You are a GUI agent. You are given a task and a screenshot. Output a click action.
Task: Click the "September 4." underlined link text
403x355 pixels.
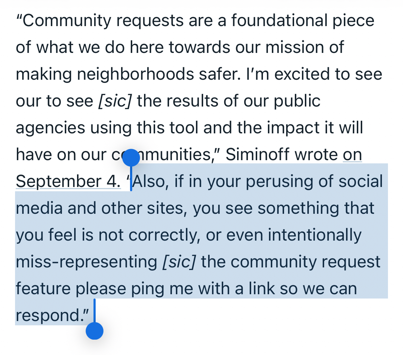coord(68,182)
